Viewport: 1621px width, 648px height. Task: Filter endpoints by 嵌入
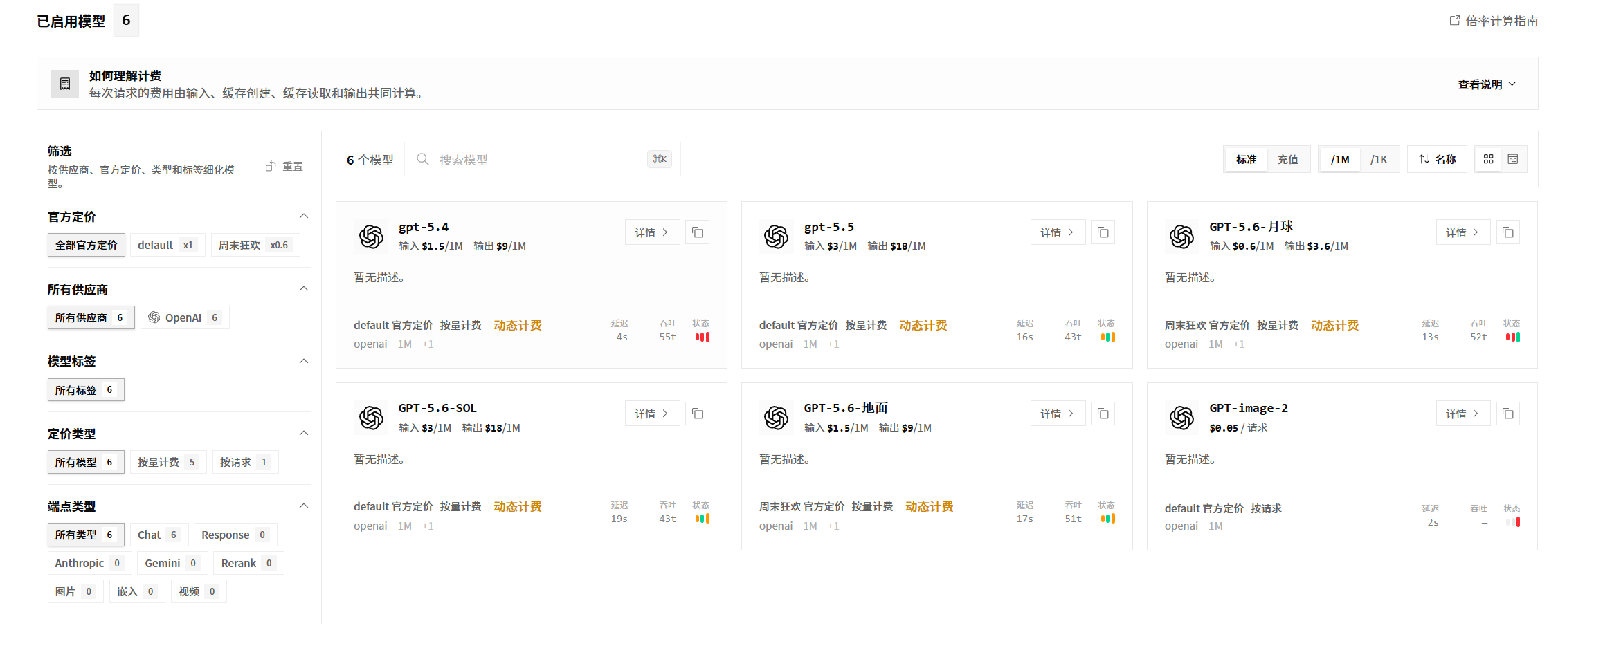[x=137, y=591]
